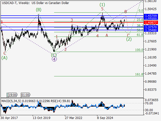Click the 1.04785 price axis value
The height and width of the screenshot is (121, 161).
tap(150, 73)
